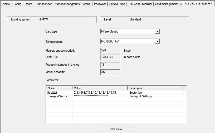Viewport: 215px width, 133px height.
Task: Click the Print view button
Action: [116, 129]
